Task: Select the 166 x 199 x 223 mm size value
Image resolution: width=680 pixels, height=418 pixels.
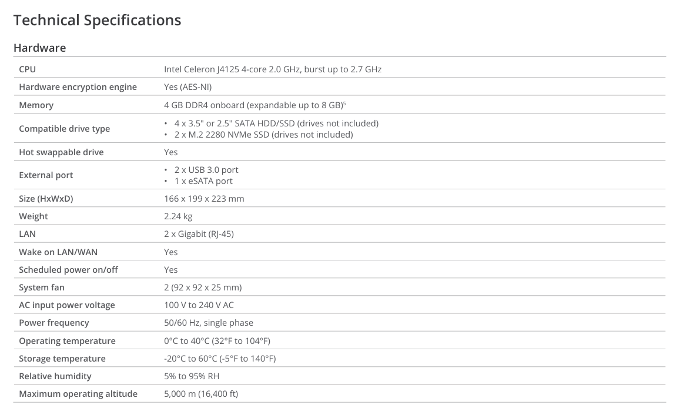Action: click(204, 199)
